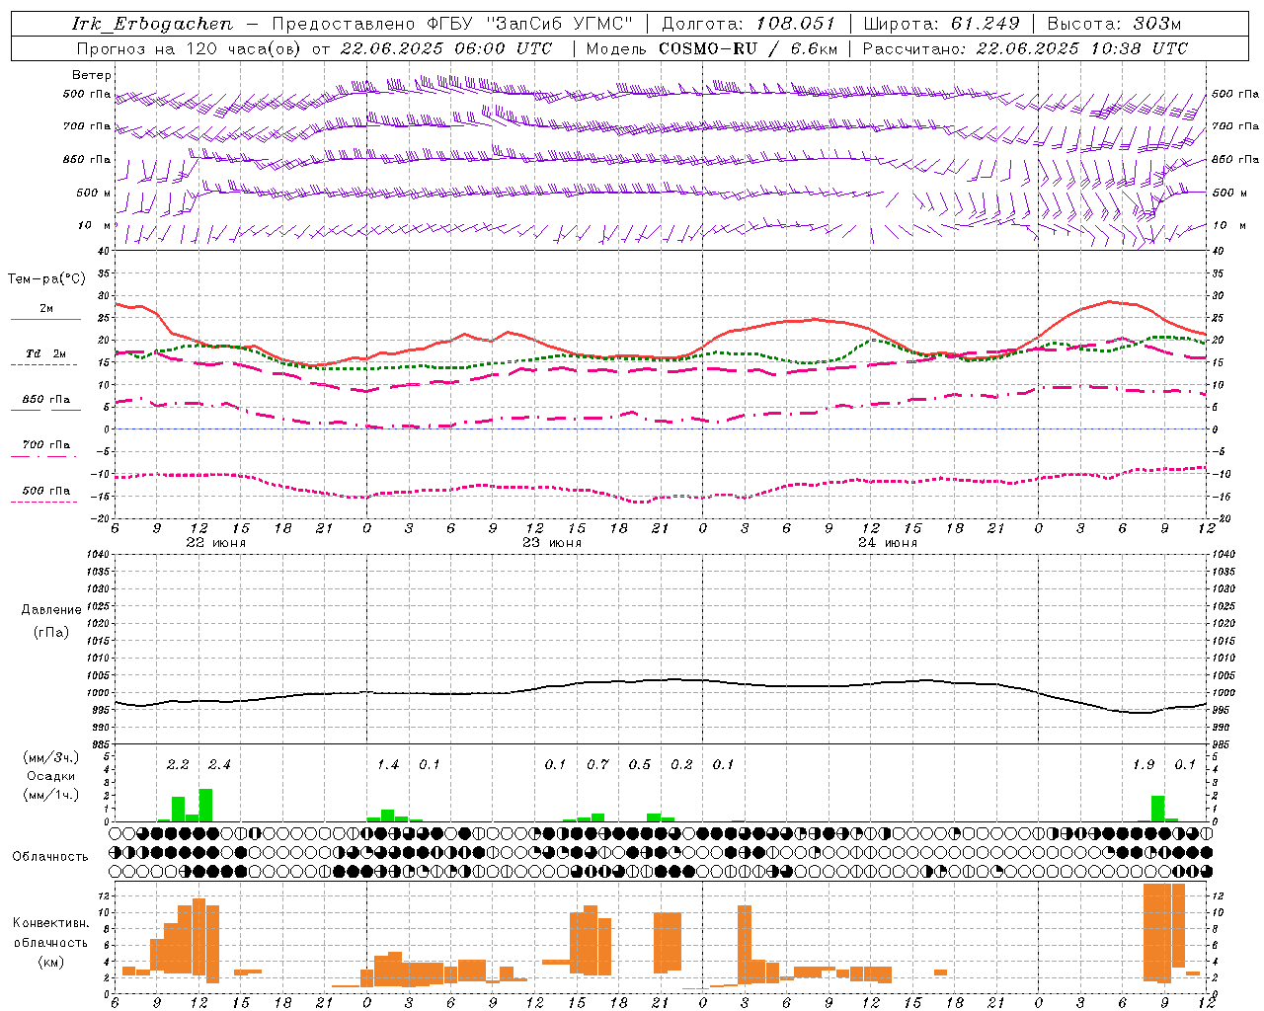Image resolution: width=1264 pixels, height=1011 pixels.
Task: Select the Тем-ра(°C) temperature axis label
Action: tap(46, 279)
